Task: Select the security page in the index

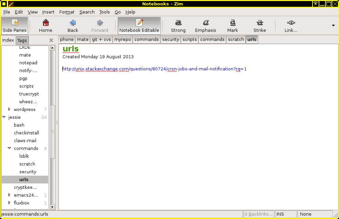Action: [28, 172]
